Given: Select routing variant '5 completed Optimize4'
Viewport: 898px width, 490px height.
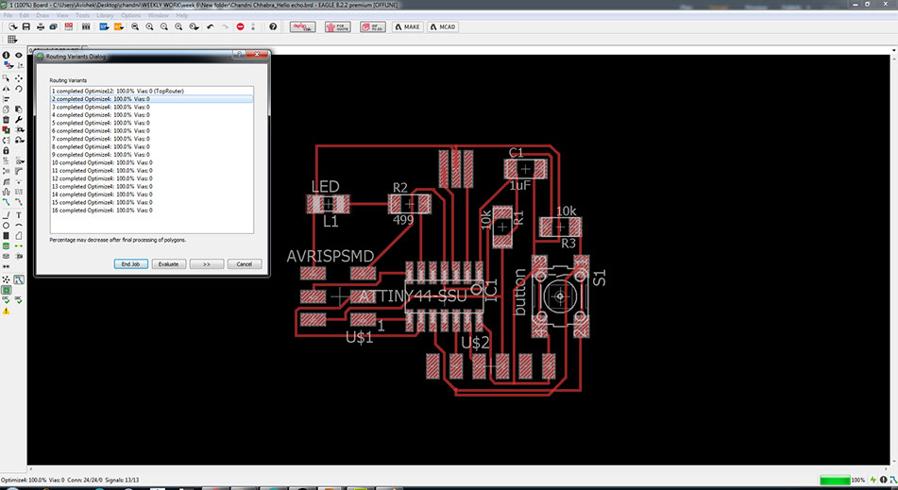Looking at the screenshot, I should tap(152, 123).
